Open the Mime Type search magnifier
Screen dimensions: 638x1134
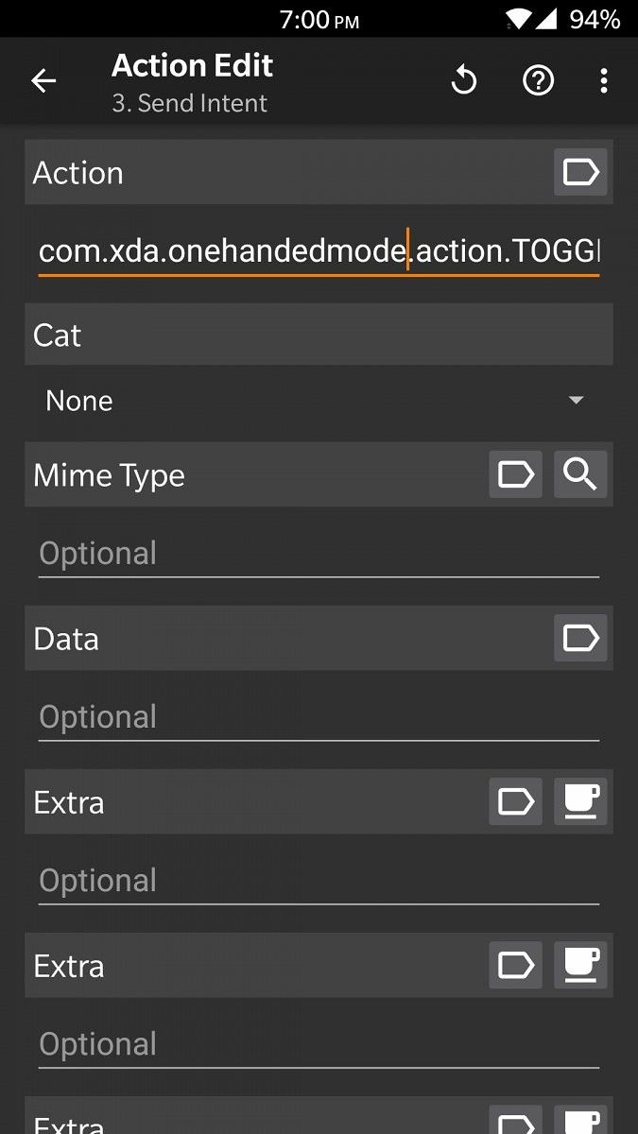(x=580, y=475)
